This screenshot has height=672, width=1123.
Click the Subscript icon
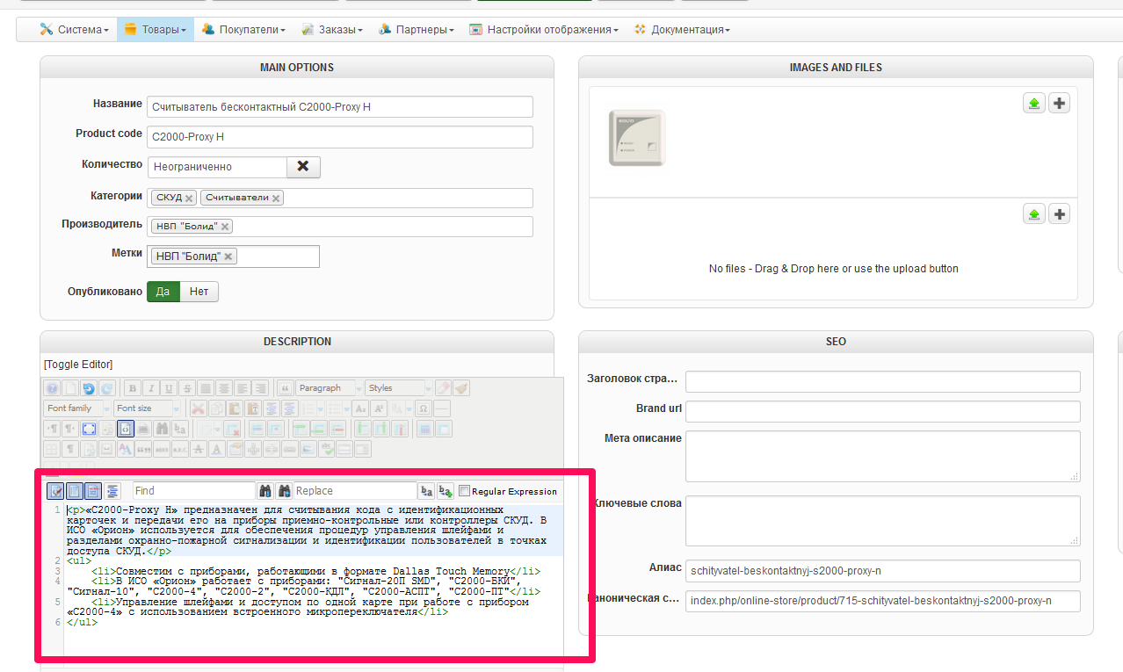pos(360,408)
